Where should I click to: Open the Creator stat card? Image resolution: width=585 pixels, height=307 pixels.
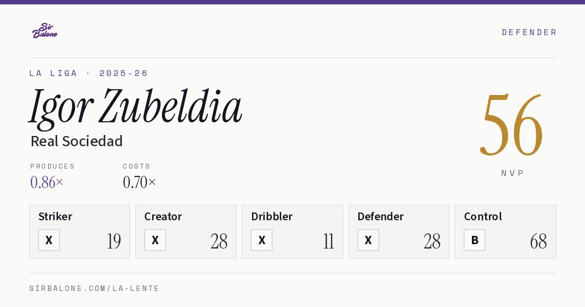(186, 231)
